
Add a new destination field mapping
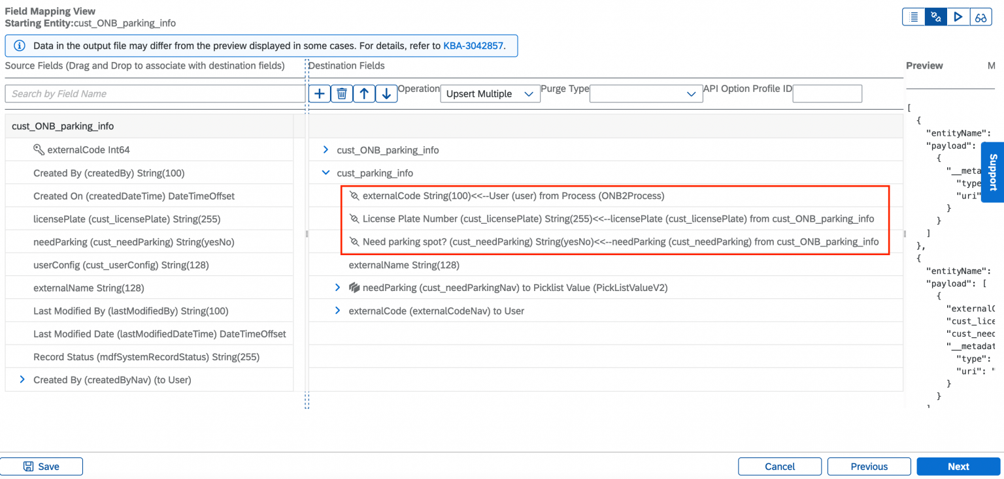tap(319, 93)
